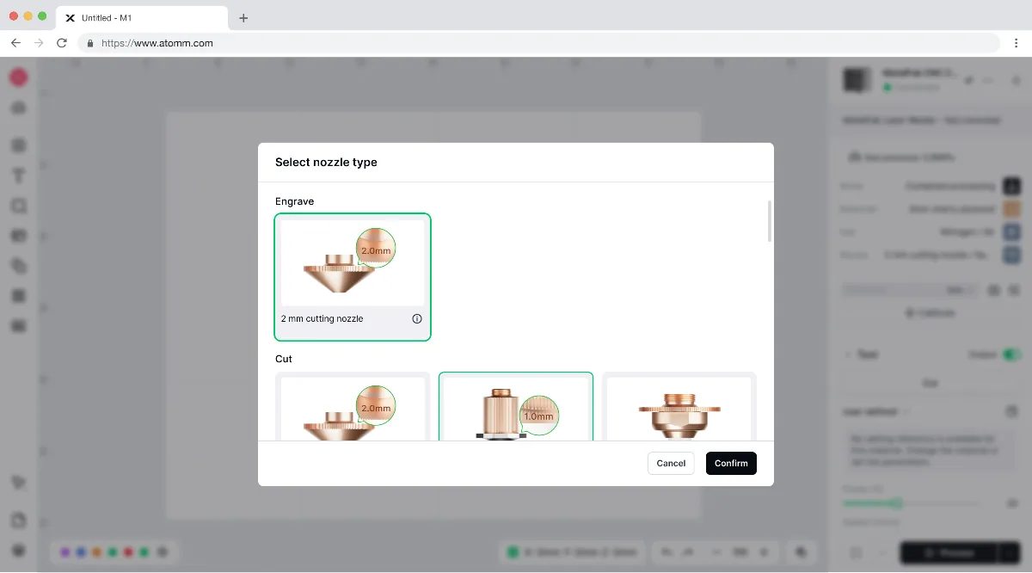Reload the atomm.com page

point(62,42)
